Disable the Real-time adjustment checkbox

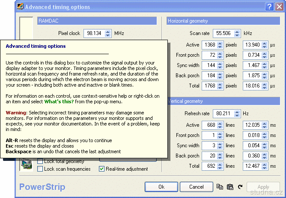click(101, 169)
